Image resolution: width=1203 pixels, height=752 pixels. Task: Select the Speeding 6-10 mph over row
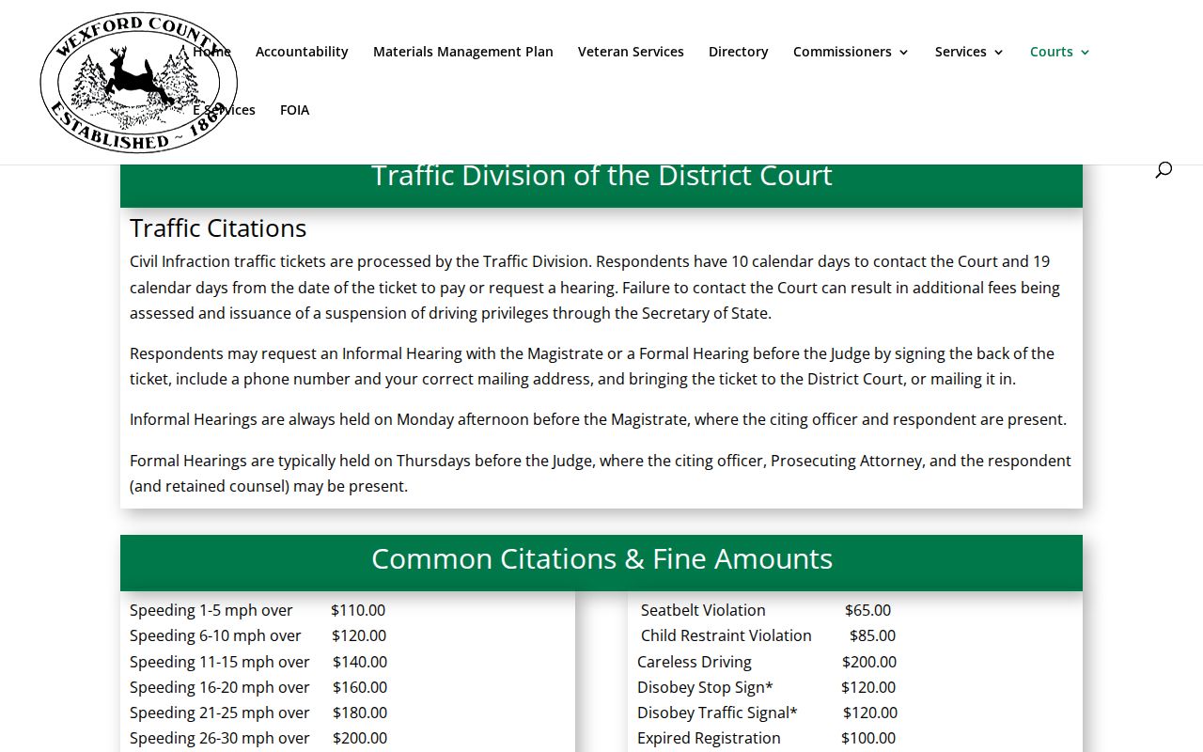(x=258, y=635)
